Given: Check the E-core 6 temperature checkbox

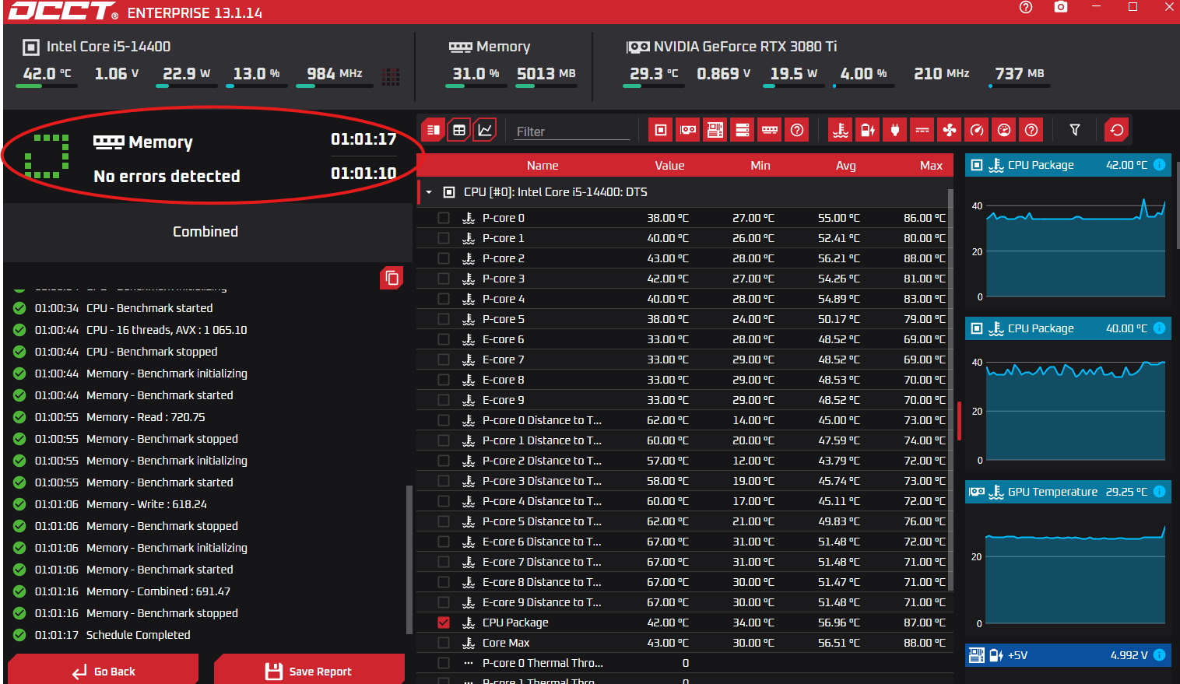Looking at the screenshot, I should (444, 339).
